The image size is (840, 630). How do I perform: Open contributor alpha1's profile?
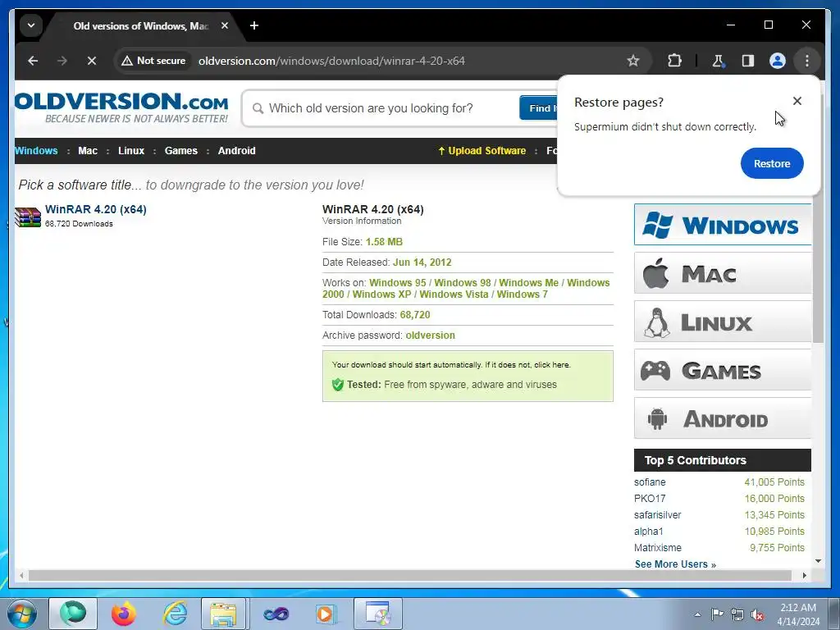(x=649, y=532)
